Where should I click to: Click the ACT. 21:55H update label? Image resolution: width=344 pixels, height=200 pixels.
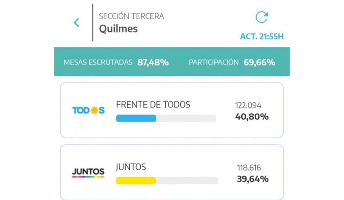click(262, 37)
